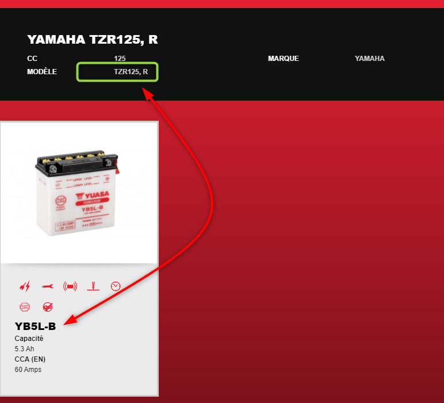Open the YB5L-B product title link
Image resolution: width=444 pixels, height=403 pixels.
pyautogui.click(x=36, y=327)
